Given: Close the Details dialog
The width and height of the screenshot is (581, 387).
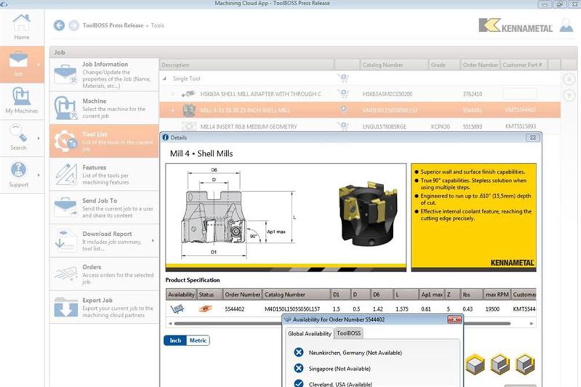Looking at the screenshot, I should [533, 137].
